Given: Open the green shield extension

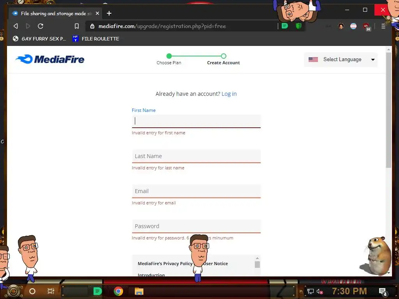Looking at the screenshot, I should 298,26.
